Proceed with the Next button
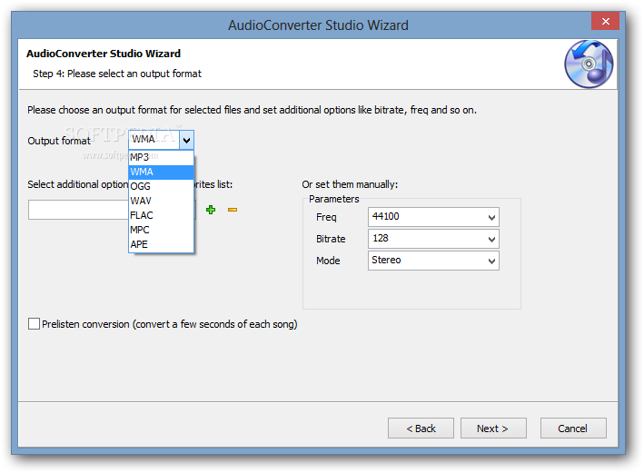The width and height of the screenshot is (644, 473). (x=493, y=429)
